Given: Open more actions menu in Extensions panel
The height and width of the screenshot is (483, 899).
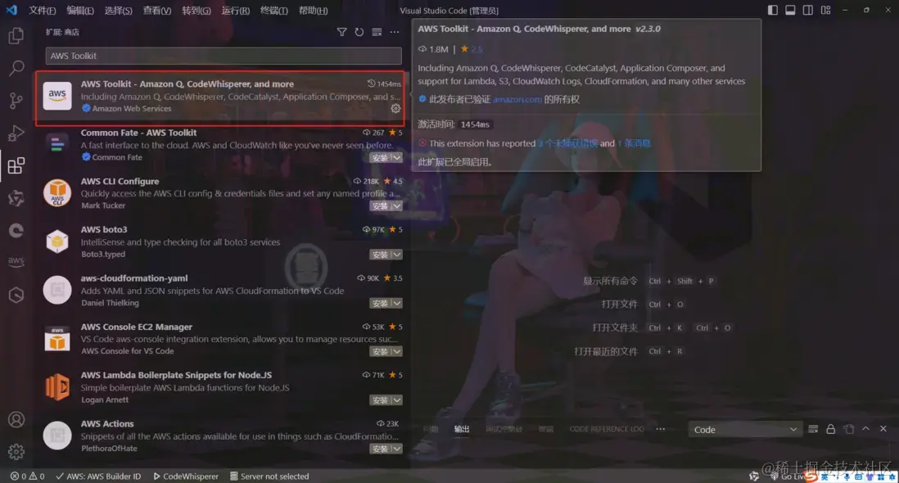Looking at the screenshot, I should [x=394, y=32].
